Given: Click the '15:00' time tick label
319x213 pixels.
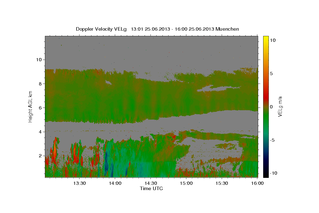Looking at the screenshot, I should [x=186, y=183].
